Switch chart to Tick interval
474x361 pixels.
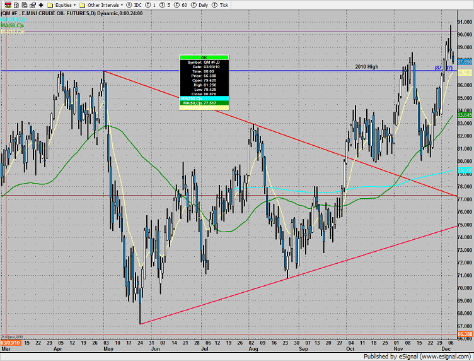(220, 5)
